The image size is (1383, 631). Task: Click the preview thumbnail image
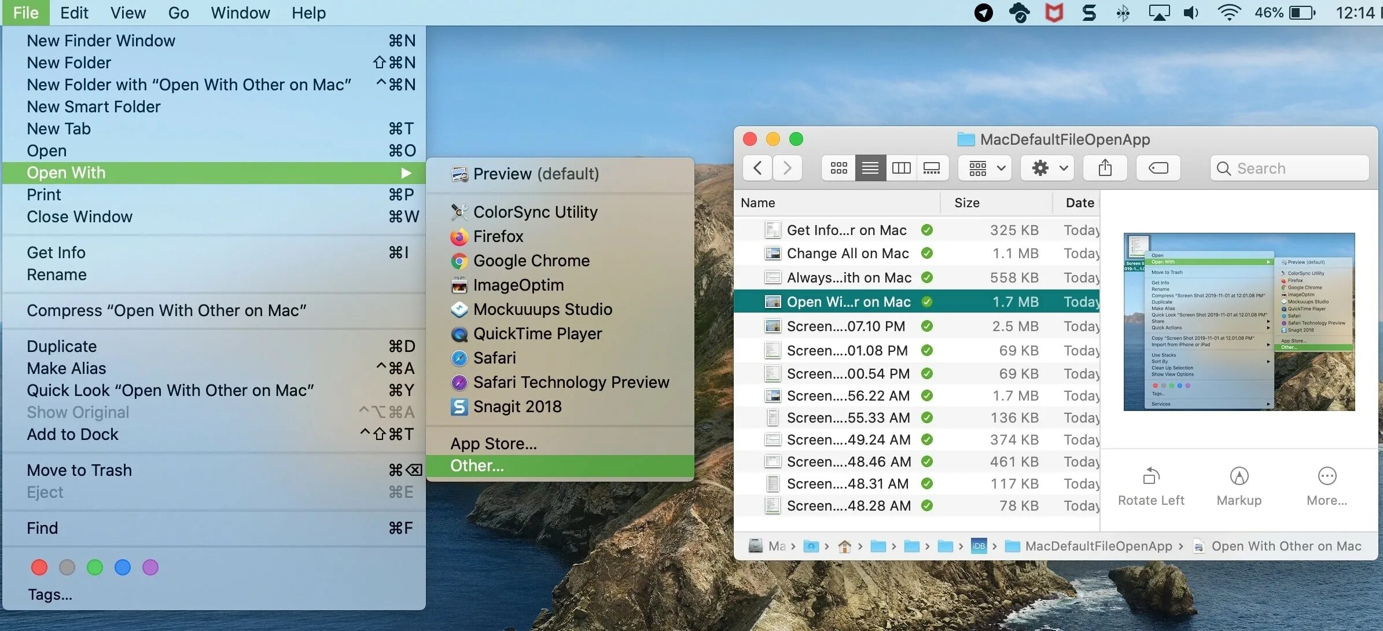click(x=1239, y=322)
